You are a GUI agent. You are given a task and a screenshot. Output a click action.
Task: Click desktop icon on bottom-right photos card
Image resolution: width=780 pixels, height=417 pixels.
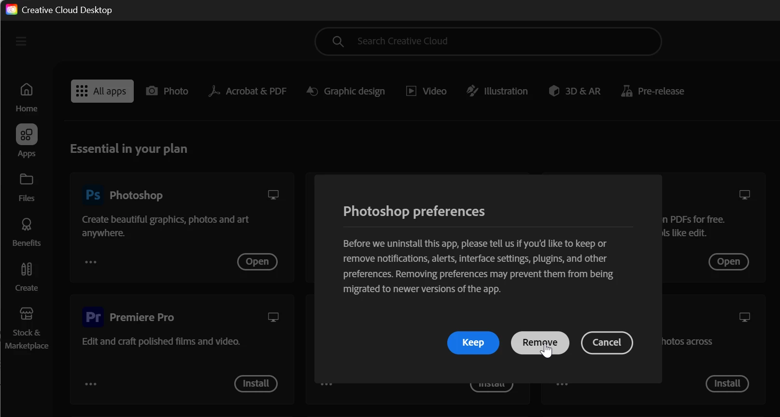[x=745, y=317]
